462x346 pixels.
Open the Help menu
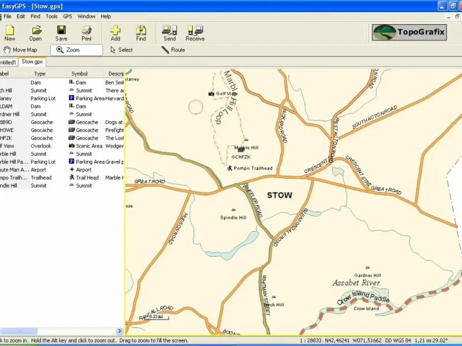[106, 17]
